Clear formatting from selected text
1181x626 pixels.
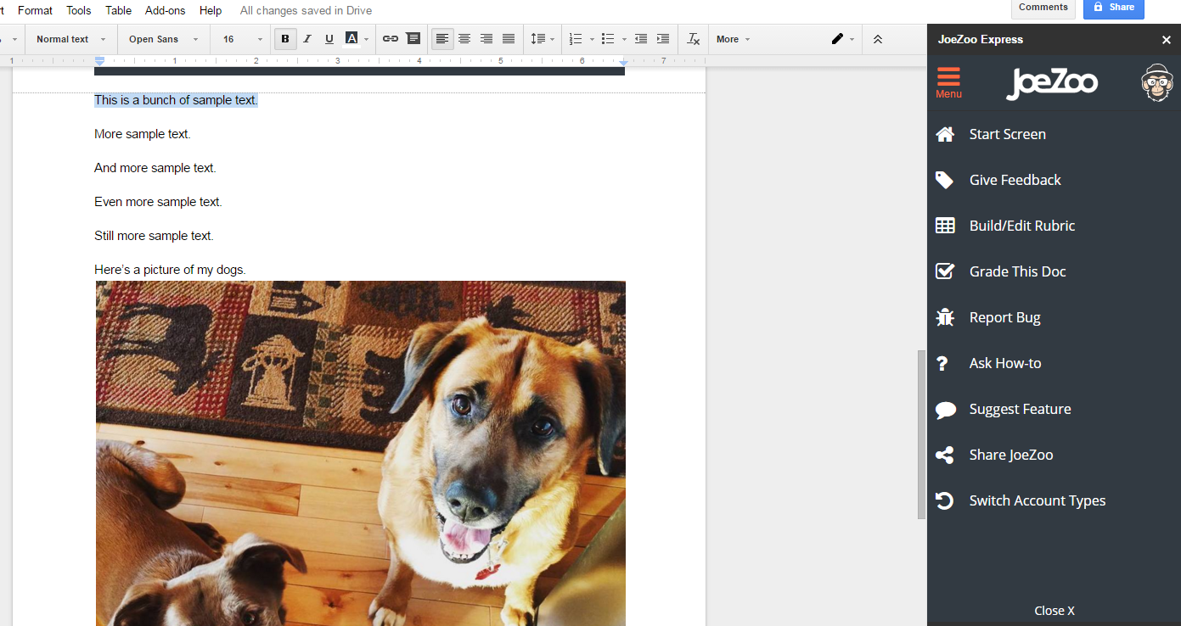click(694, 39)
